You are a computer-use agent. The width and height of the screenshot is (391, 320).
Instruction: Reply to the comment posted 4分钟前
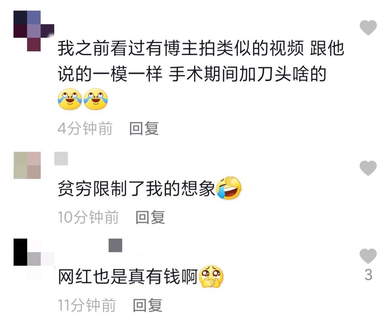(x=144, y=129)
